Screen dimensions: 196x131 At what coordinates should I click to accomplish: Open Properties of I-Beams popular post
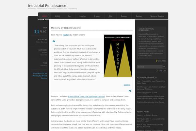click(x=151, y=97)
